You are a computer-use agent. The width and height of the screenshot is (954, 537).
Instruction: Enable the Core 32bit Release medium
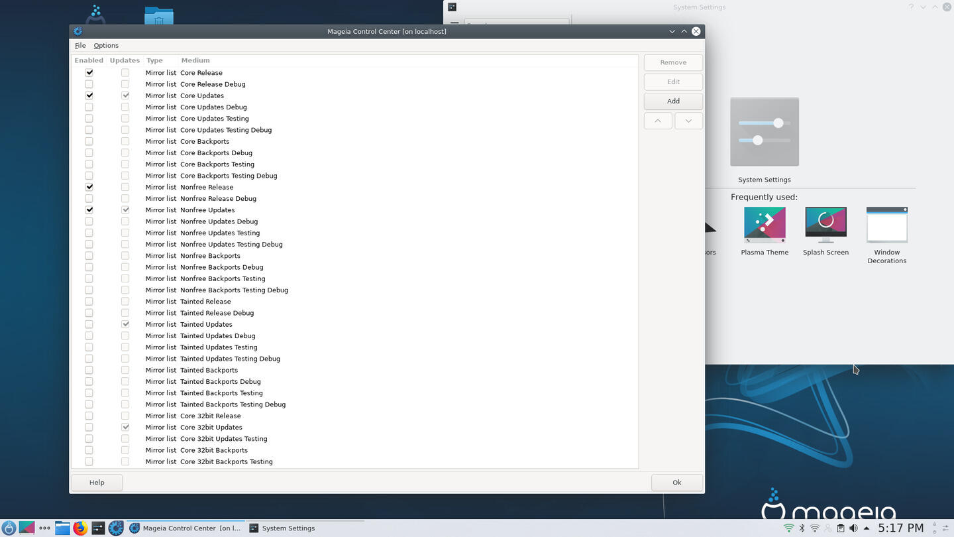tap(89, 416)
